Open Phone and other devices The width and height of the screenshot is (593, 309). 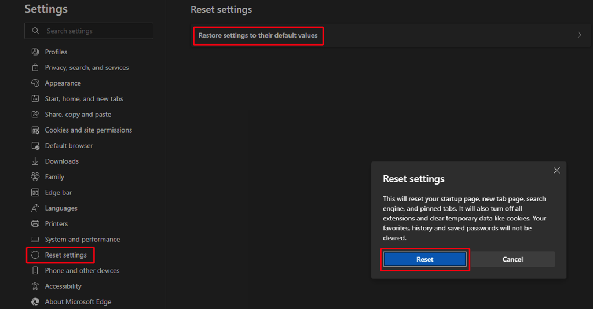click(x=82, y=270)
